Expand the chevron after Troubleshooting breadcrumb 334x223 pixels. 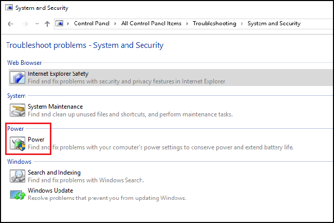click(x=242, y=24)
